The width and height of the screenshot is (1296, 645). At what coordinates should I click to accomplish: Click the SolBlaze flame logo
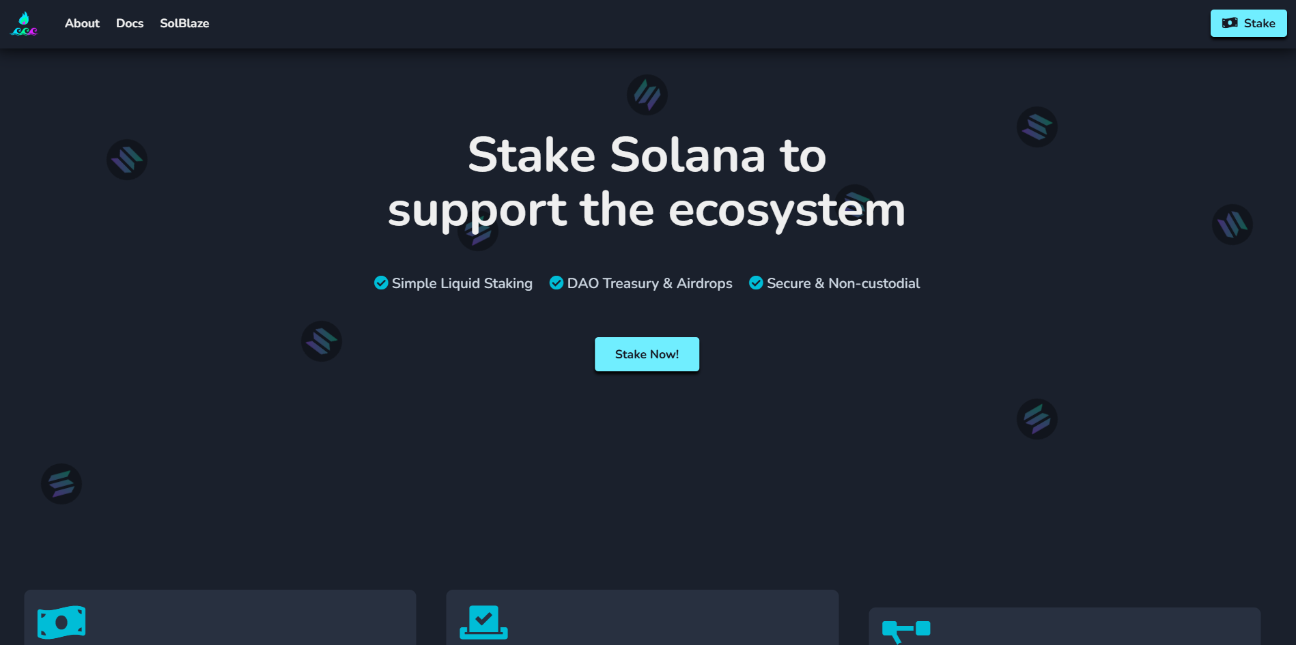[x=24, y=23]
